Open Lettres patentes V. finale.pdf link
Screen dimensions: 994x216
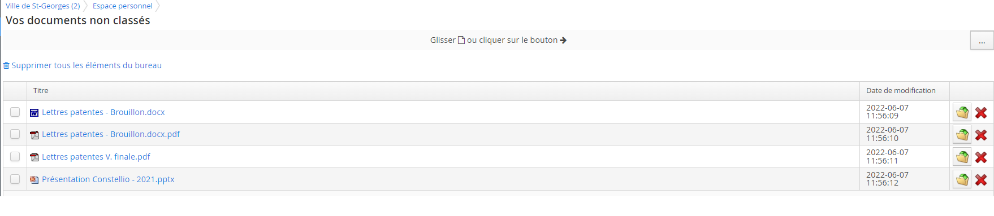pyautogui.click(x=96, y=157)
